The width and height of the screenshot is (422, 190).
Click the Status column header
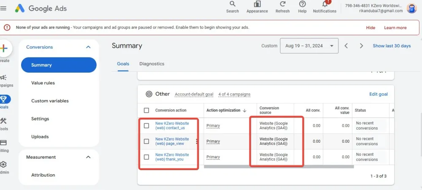[360, 110]
